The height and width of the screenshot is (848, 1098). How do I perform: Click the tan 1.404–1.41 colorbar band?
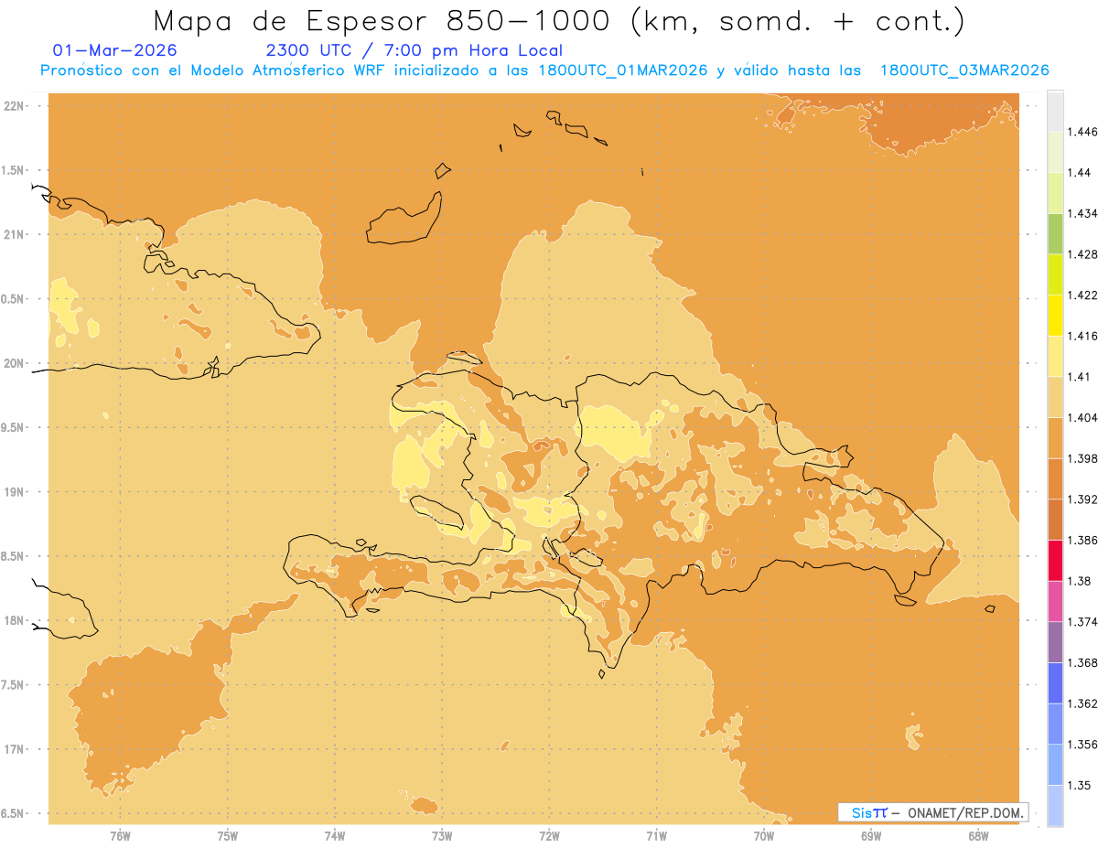(1055, 397)
